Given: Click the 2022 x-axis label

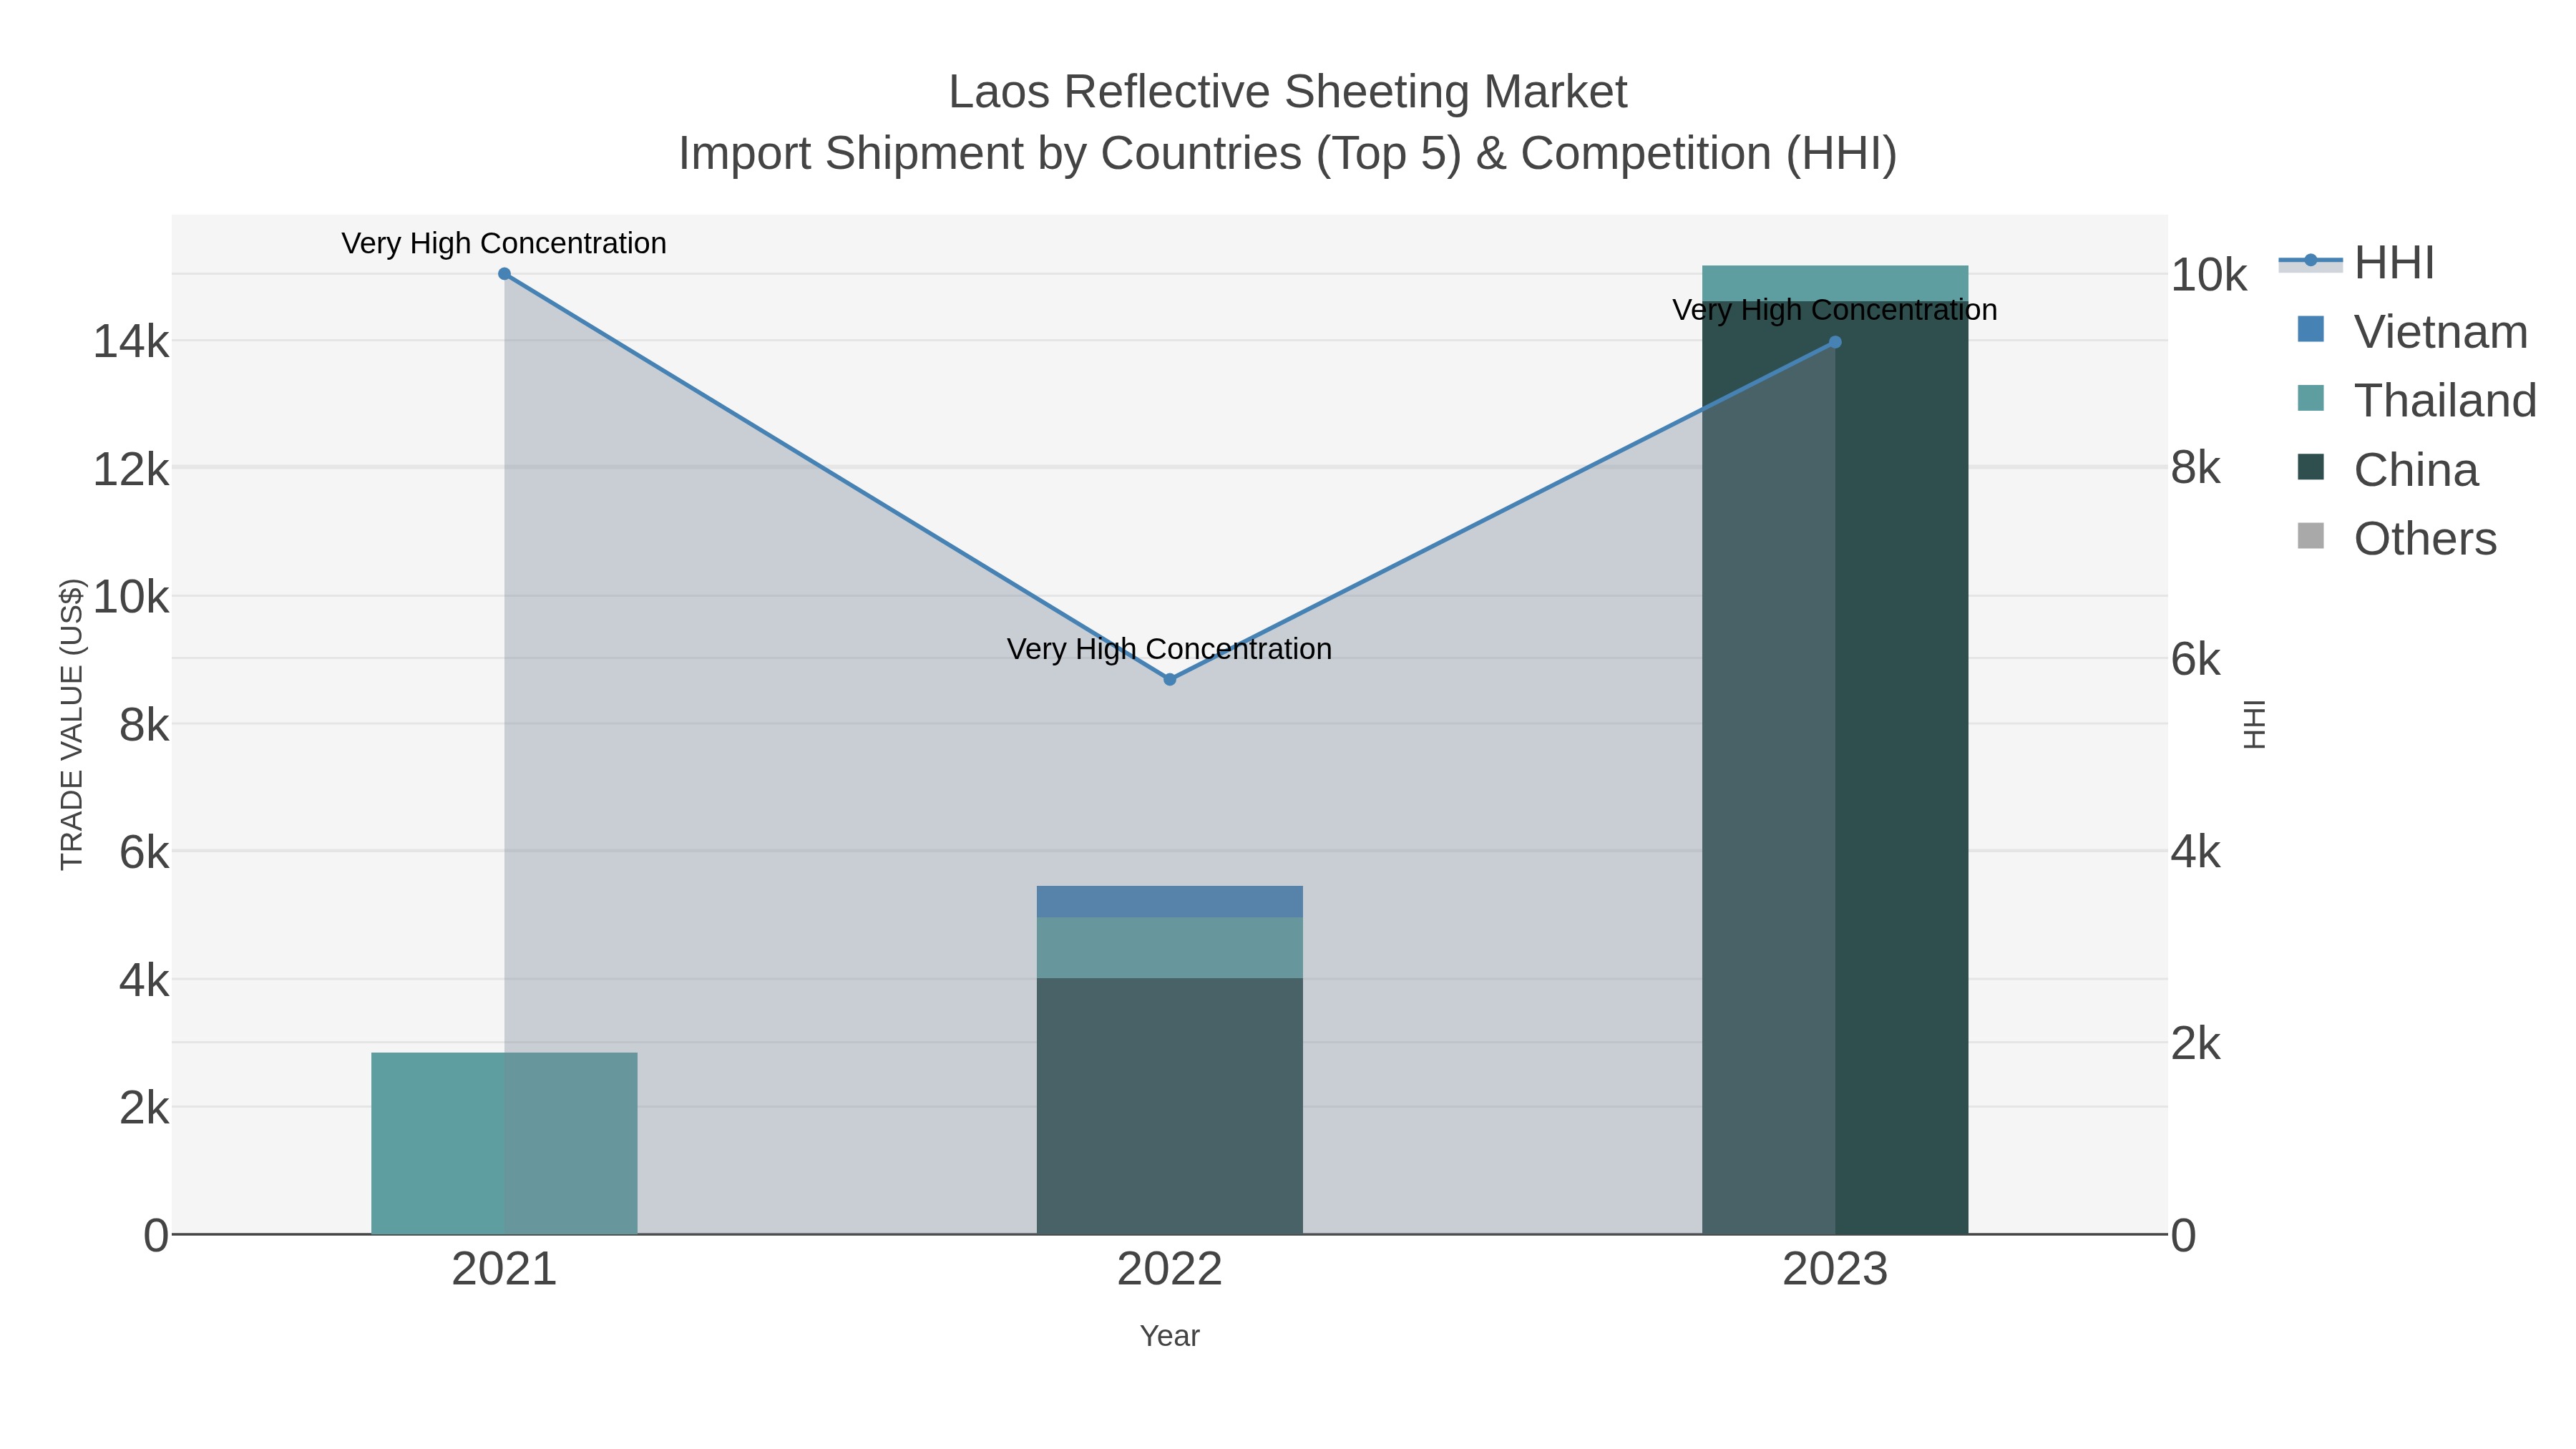Looking at the screenshot, I should (x=1170, y=1270).
